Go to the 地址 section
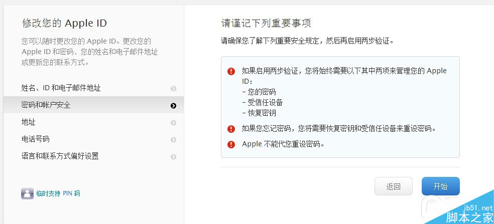 28,122
